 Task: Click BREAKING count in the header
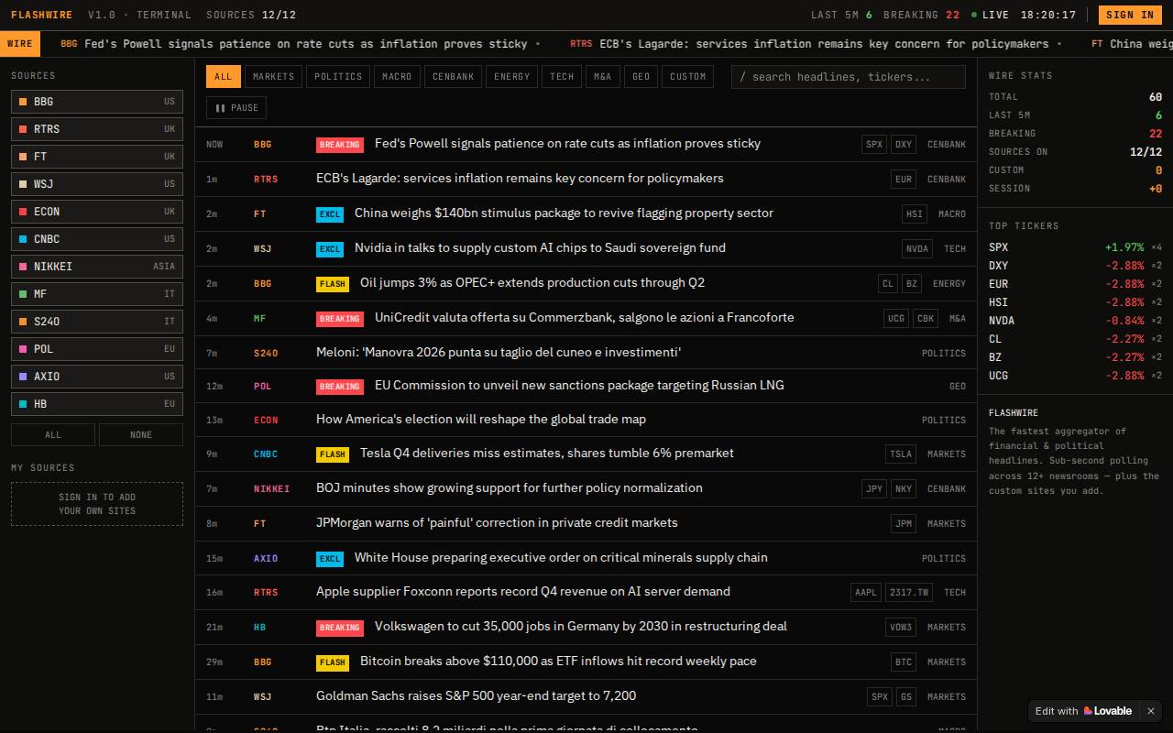921,15
